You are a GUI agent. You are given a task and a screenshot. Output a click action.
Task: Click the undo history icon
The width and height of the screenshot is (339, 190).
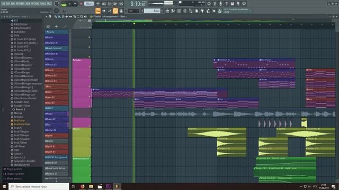(x=209, y=4)
